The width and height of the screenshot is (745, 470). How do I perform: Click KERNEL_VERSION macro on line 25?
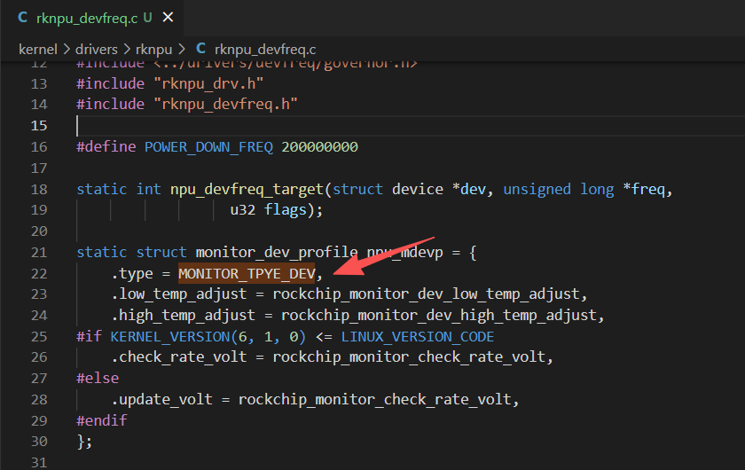pos(170,336)
